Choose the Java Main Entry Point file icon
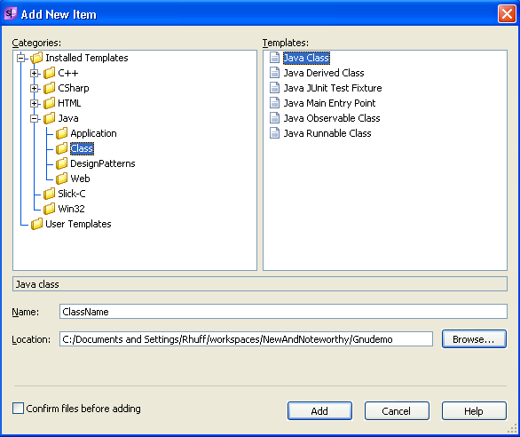 274,103
